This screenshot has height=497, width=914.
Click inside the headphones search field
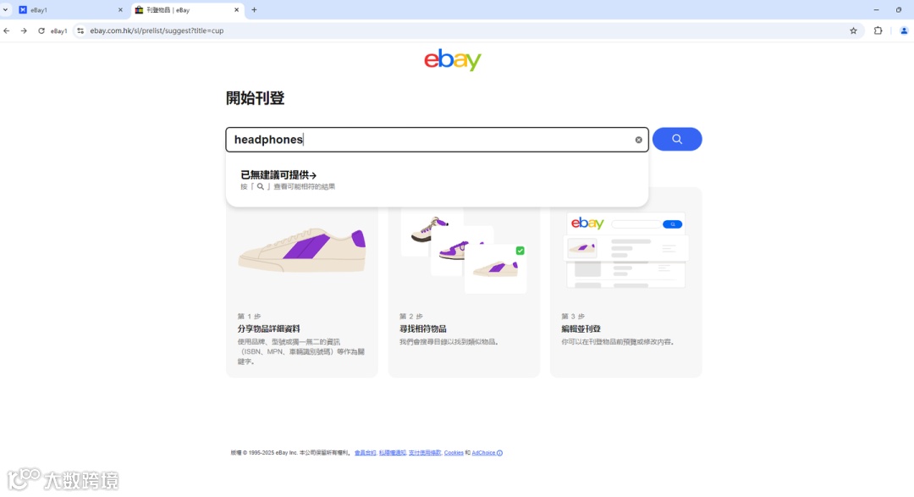pyautogui.click(x=432, y=140)
